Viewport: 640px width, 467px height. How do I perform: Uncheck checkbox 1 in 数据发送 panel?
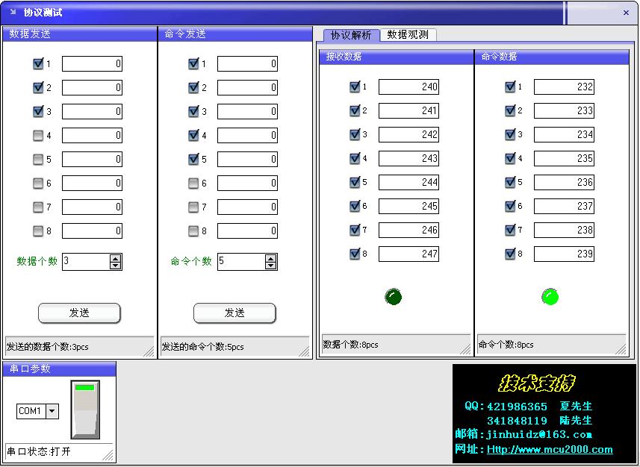coord(38,63)
